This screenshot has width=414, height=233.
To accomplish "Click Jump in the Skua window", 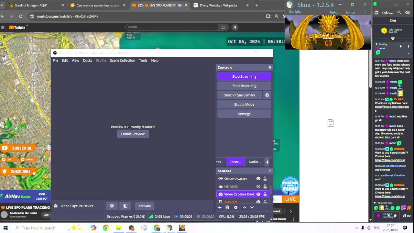I will (x=350, y=12).
